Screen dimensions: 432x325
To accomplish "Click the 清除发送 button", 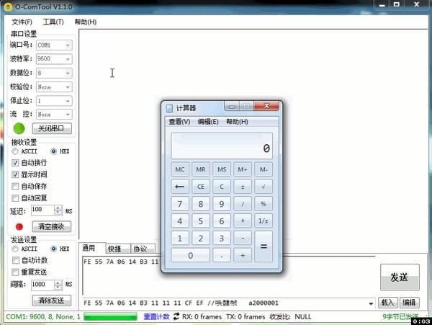I will (52, 300).
